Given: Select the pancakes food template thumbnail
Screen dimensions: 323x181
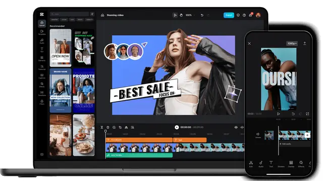Looking at the screenshot, I should pyautogui.click(x=84, y=135).
